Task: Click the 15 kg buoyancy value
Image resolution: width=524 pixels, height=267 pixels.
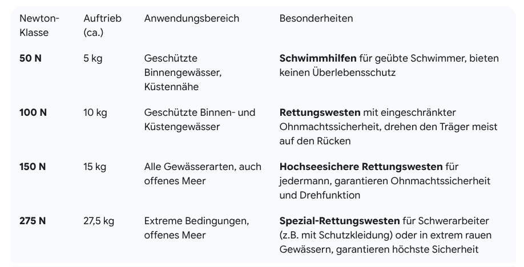Action: click(95, 167)
